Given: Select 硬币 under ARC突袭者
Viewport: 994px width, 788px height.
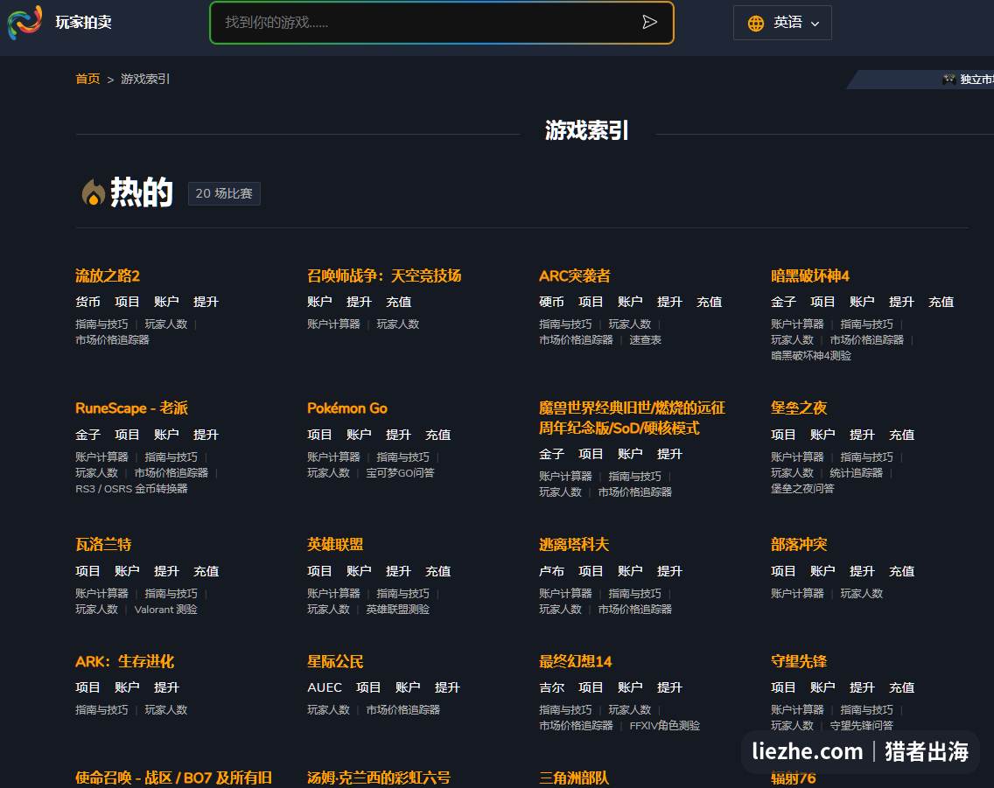Looking at the screenshot, I should [x=551, y=302].
